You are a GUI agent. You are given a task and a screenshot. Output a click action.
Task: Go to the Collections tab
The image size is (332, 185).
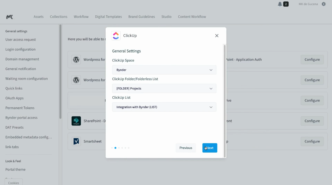coord(59,17)
